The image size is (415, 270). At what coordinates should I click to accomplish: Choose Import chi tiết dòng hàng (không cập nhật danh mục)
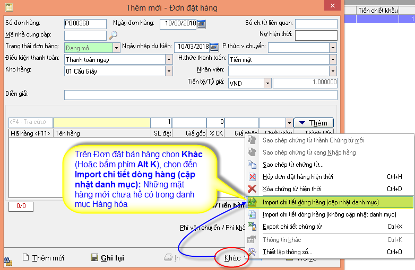pyautogui.click(x=329, y=214)
